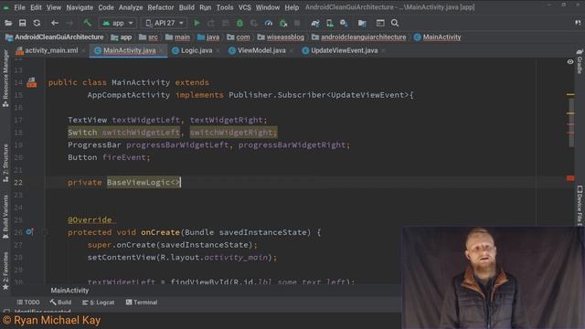Open the Terminal tool window

[142, 302]
